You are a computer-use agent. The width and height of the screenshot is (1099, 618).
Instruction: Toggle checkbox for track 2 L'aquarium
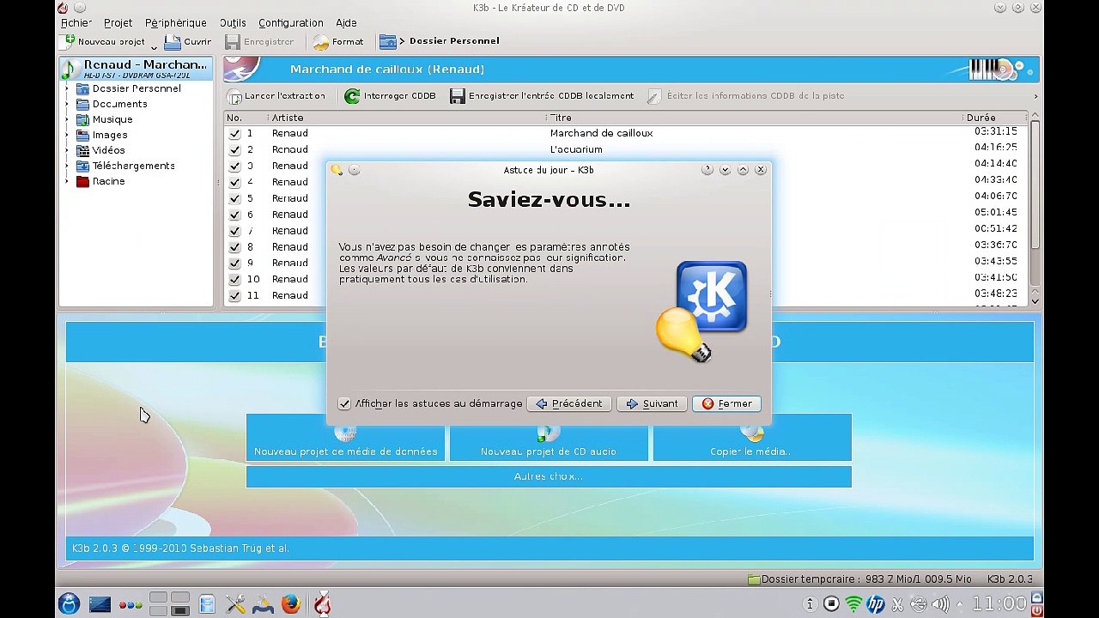(234, 149)
